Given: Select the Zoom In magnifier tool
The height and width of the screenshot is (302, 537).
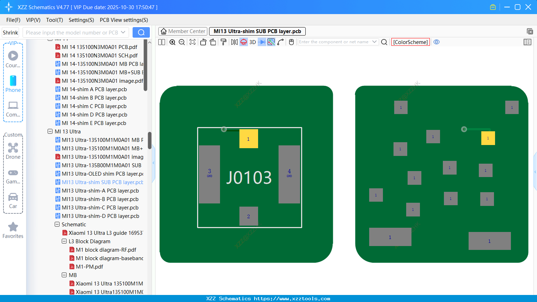Looking at the screenshot, I should point(172,42).
